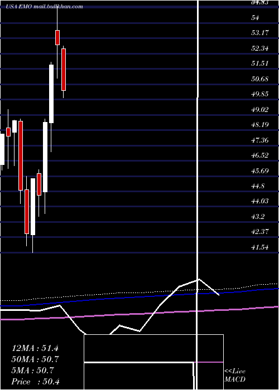Click the topmost red candlestick near 53.17
This screenshot has width=279, height=390.
tap(57, 37)
